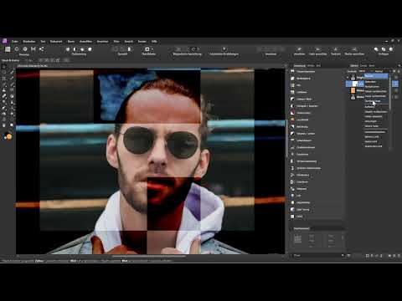
Task: Click the last Einfügen target icon
Action: tap(391, 49)
